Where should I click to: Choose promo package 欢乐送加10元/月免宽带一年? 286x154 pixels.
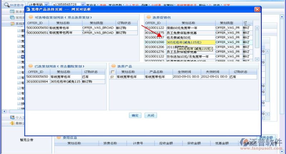coord(198,56)
